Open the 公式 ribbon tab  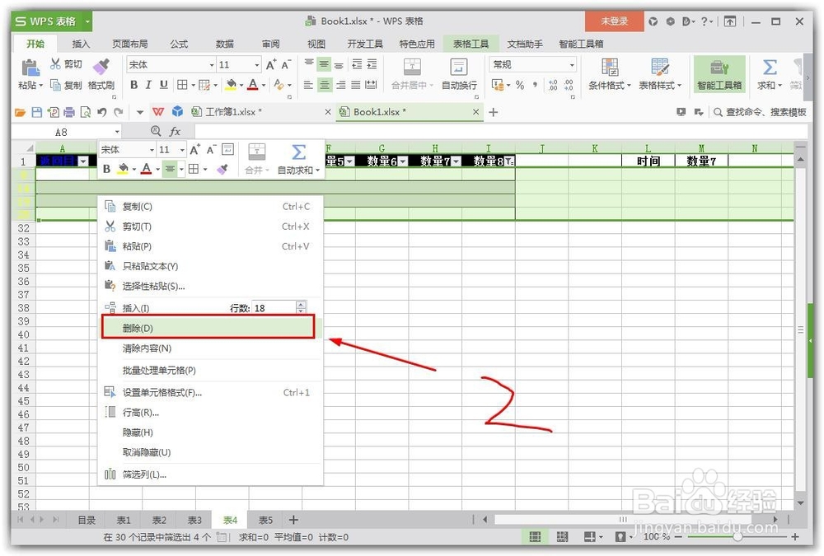179,44
